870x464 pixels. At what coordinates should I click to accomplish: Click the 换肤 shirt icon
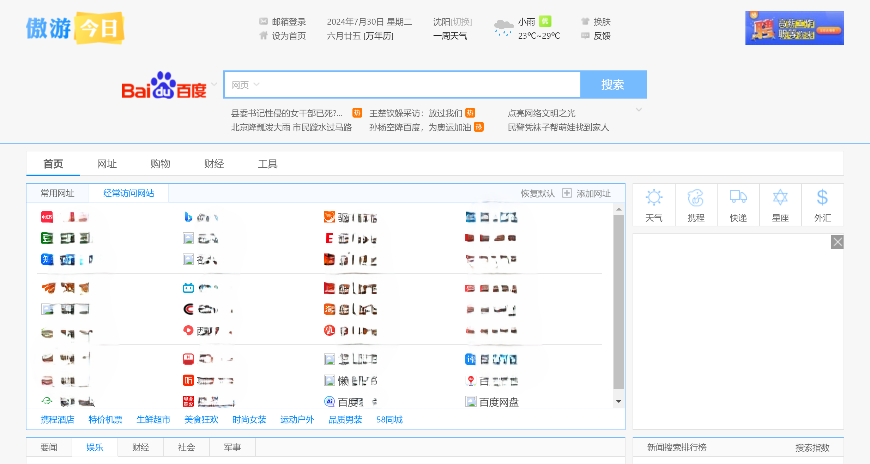585,21
